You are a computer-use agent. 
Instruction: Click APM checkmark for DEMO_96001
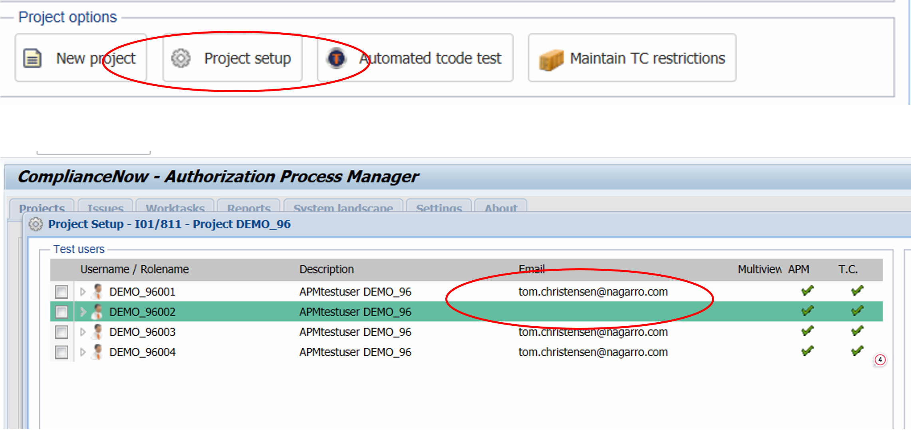pyautogui.click(x=807, y=291)
